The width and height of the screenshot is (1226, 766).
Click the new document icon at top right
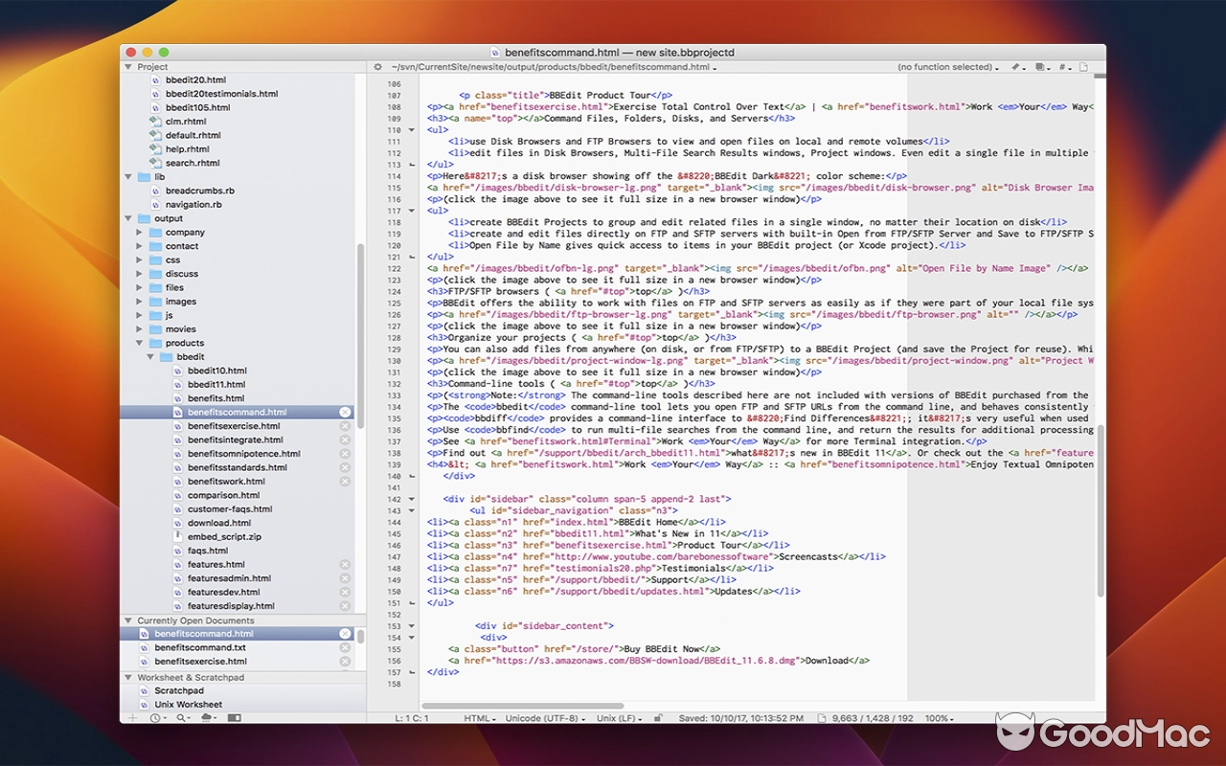1083,67
